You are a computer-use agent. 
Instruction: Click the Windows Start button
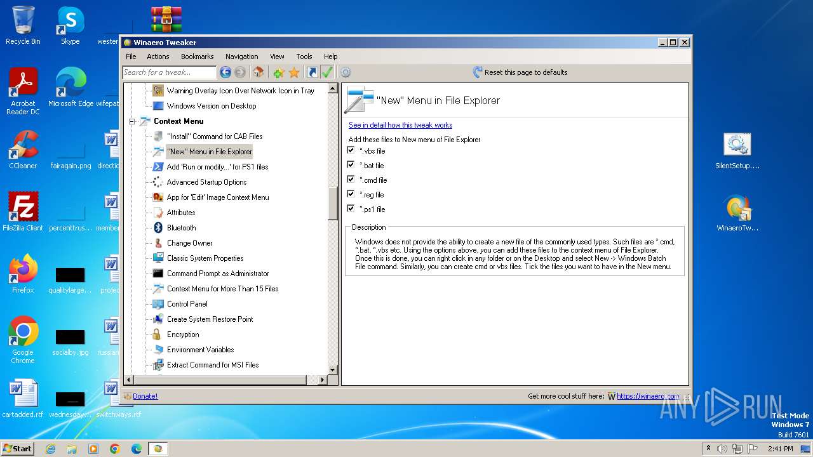(18, 448)
